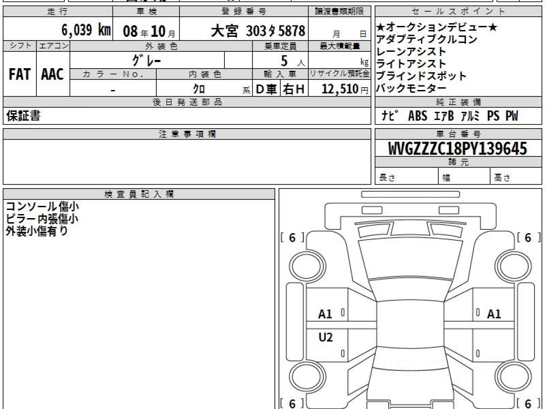The height and width of the screenshot is (409, 545).
Task: Select the バックモニター sales point
Action: (x=411, y=88)
